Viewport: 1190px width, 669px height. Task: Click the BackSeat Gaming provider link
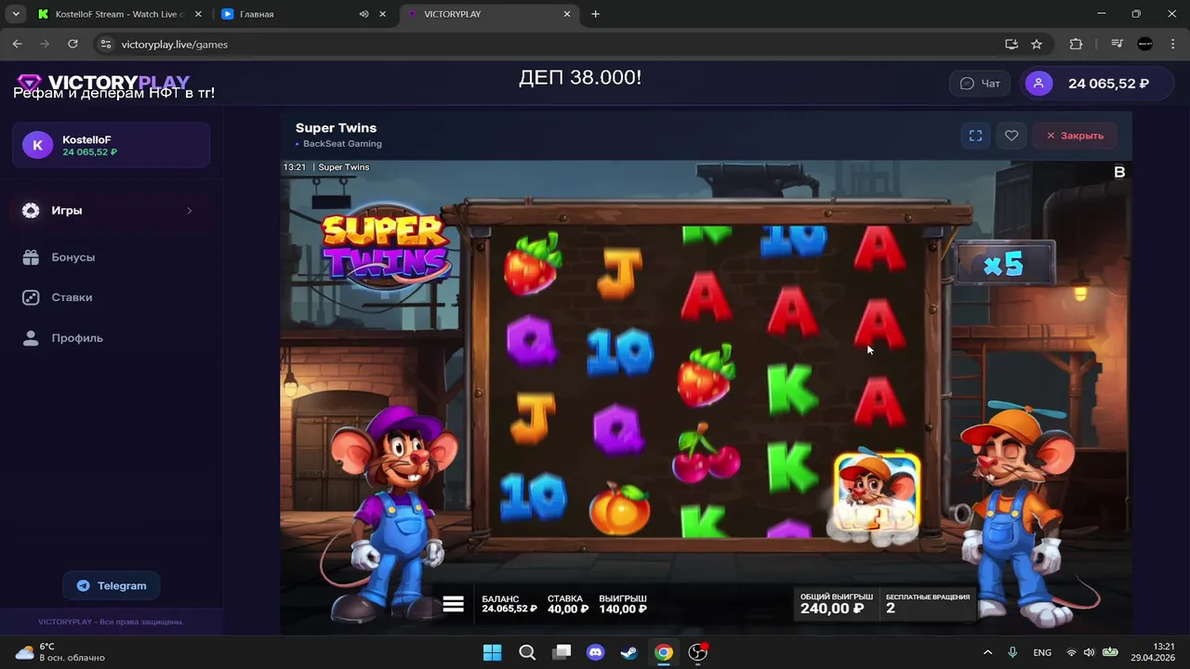[342, 144]
